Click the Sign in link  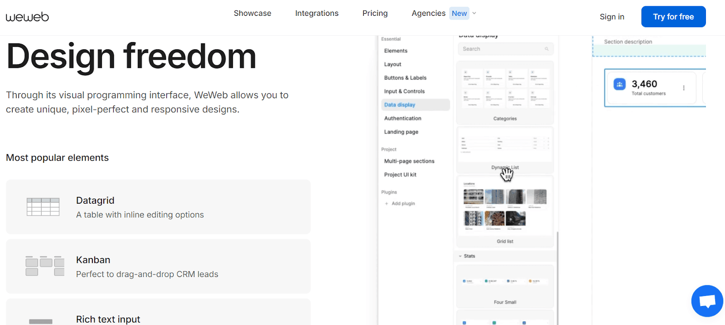click(612, 17)
